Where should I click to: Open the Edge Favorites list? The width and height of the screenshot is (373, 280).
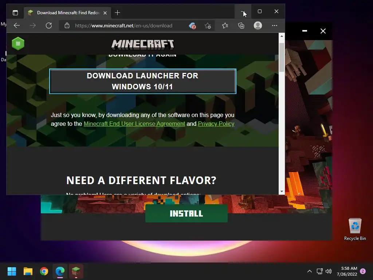click(x=225, y=26)
